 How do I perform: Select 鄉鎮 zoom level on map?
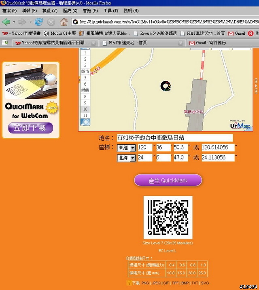[85, 90]
